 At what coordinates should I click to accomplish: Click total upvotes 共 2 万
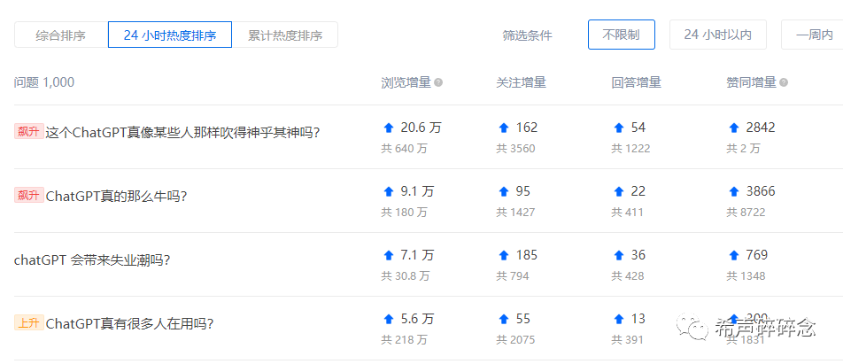744,149
